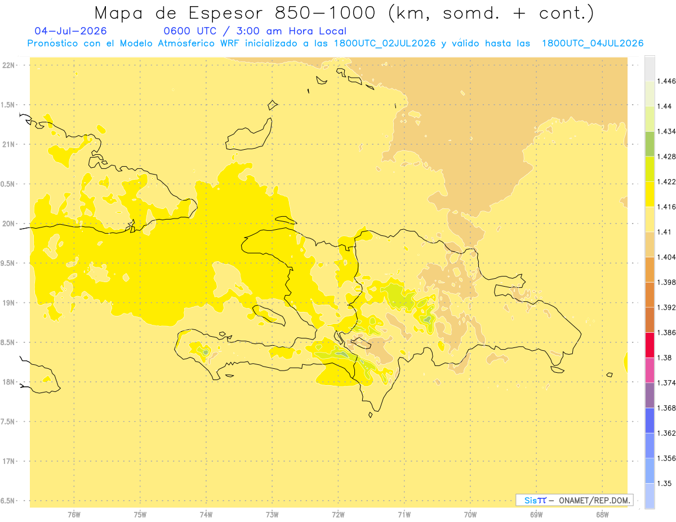The image size is (676, 522).
Task: Select the colorbar value '1.422'
Action: pyautogui.click(x=666, y=182)
